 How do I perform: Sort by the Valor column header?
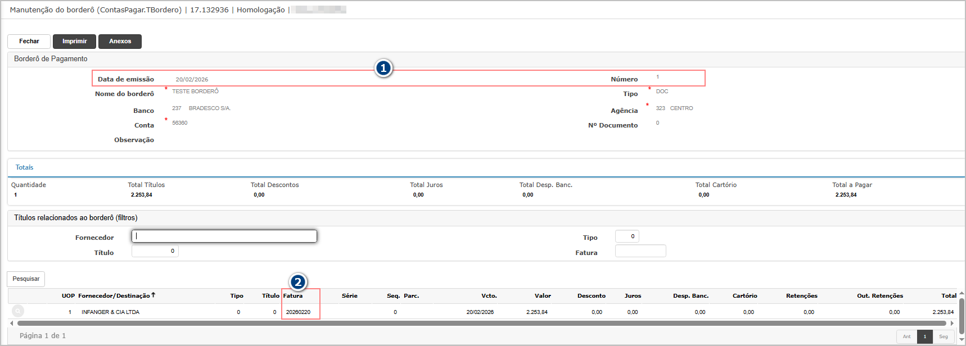[x=542, y=295]
